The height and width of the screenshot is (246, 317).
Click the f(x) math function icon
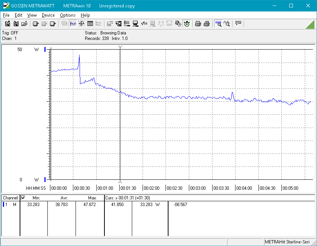point(144,24)
